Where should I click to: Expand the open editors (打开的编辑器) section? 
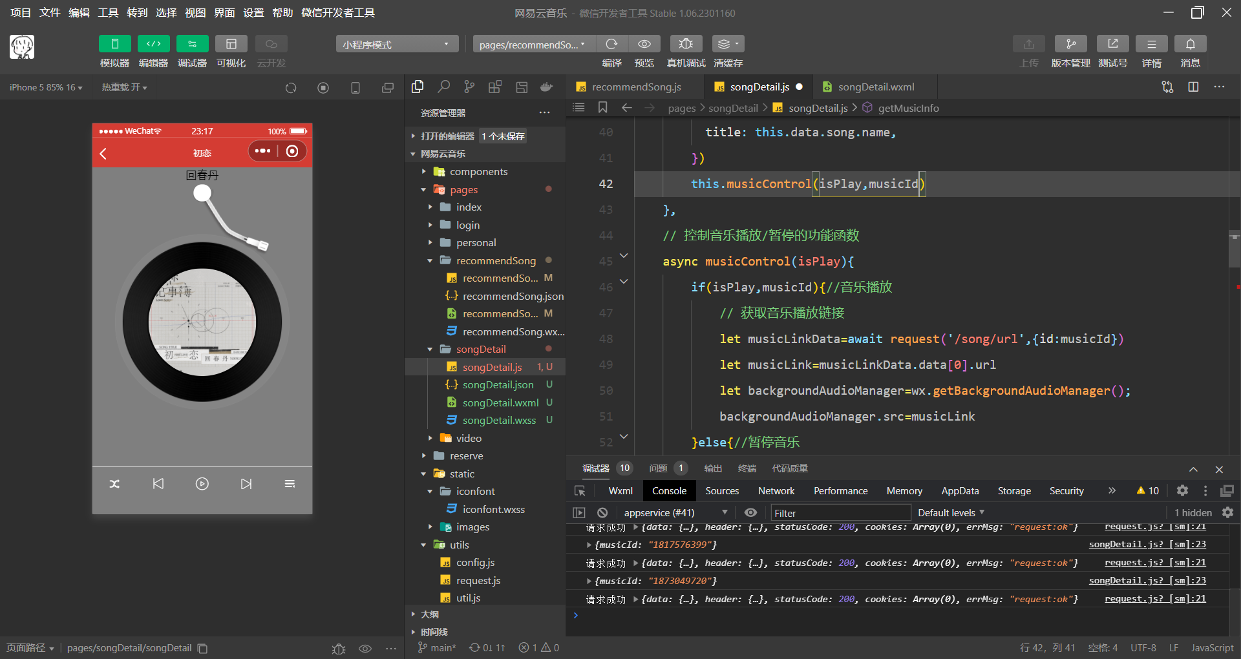tap(447, 136)
